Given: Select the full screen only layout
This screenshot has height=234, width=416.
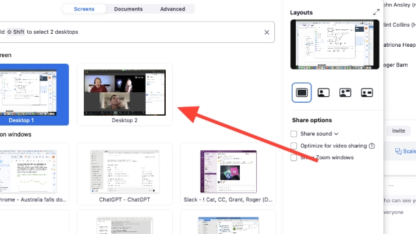Looking at the screenshot, I should (x=302, y=92).
